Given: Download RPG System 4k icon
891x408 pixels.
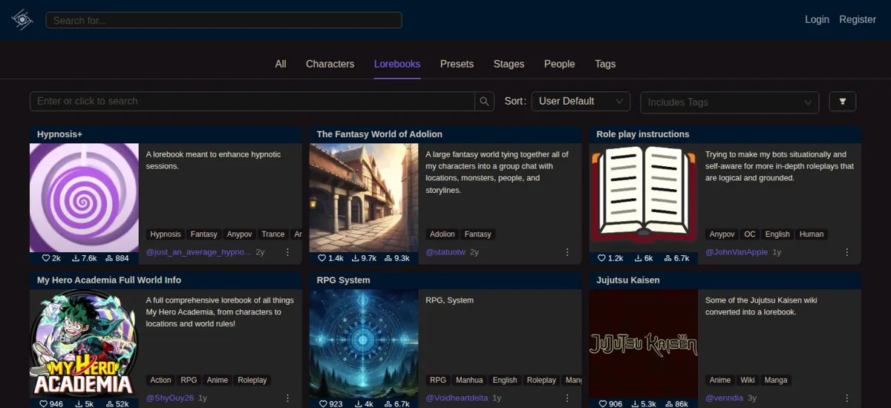Looking at the screenshot, I should click(359, 404).
